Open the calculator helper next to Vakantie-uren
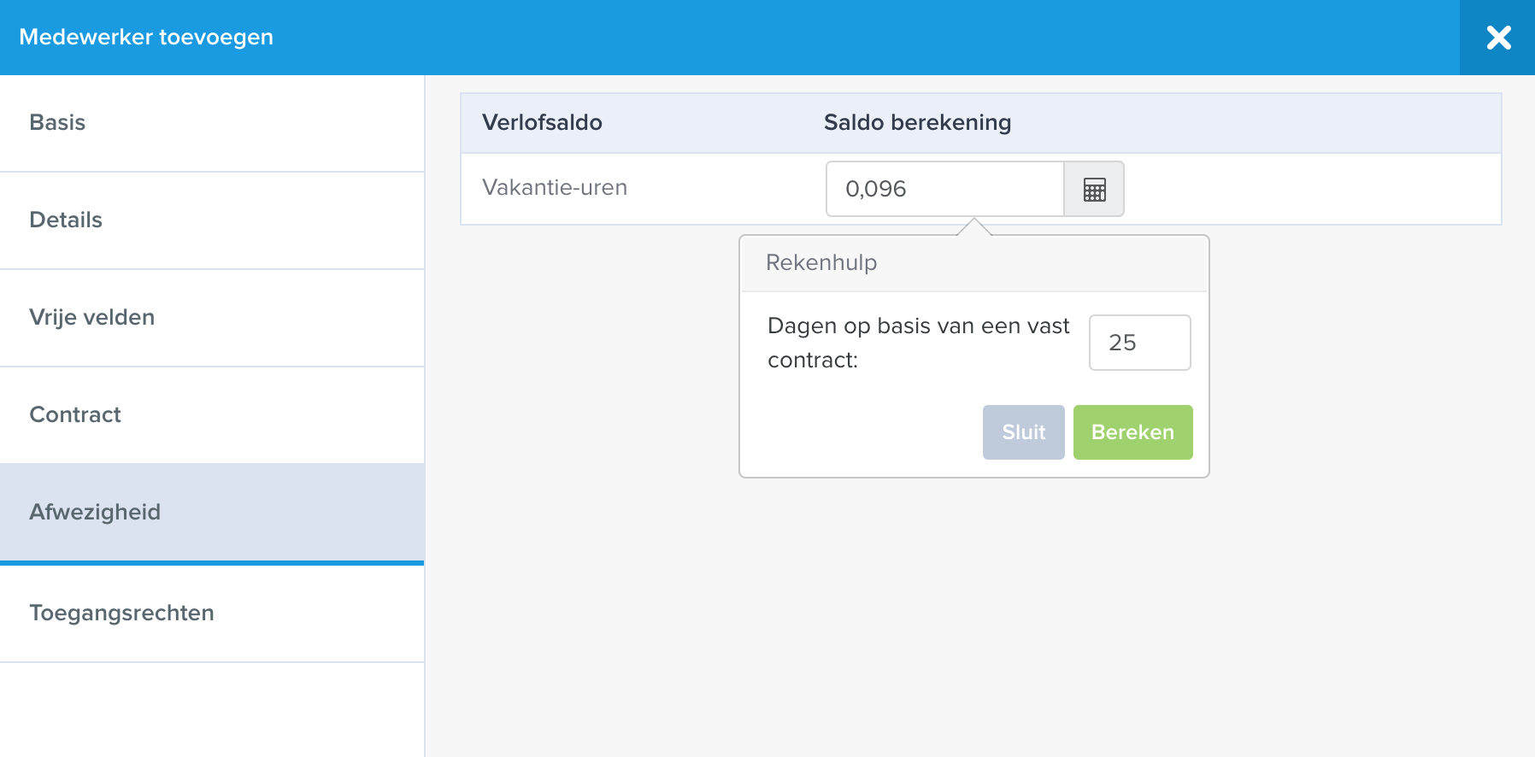 point(1094,189)
